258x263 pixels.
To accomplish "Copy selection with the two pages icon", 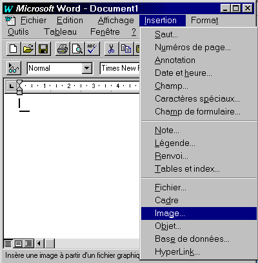I will (x=126, y=49).
